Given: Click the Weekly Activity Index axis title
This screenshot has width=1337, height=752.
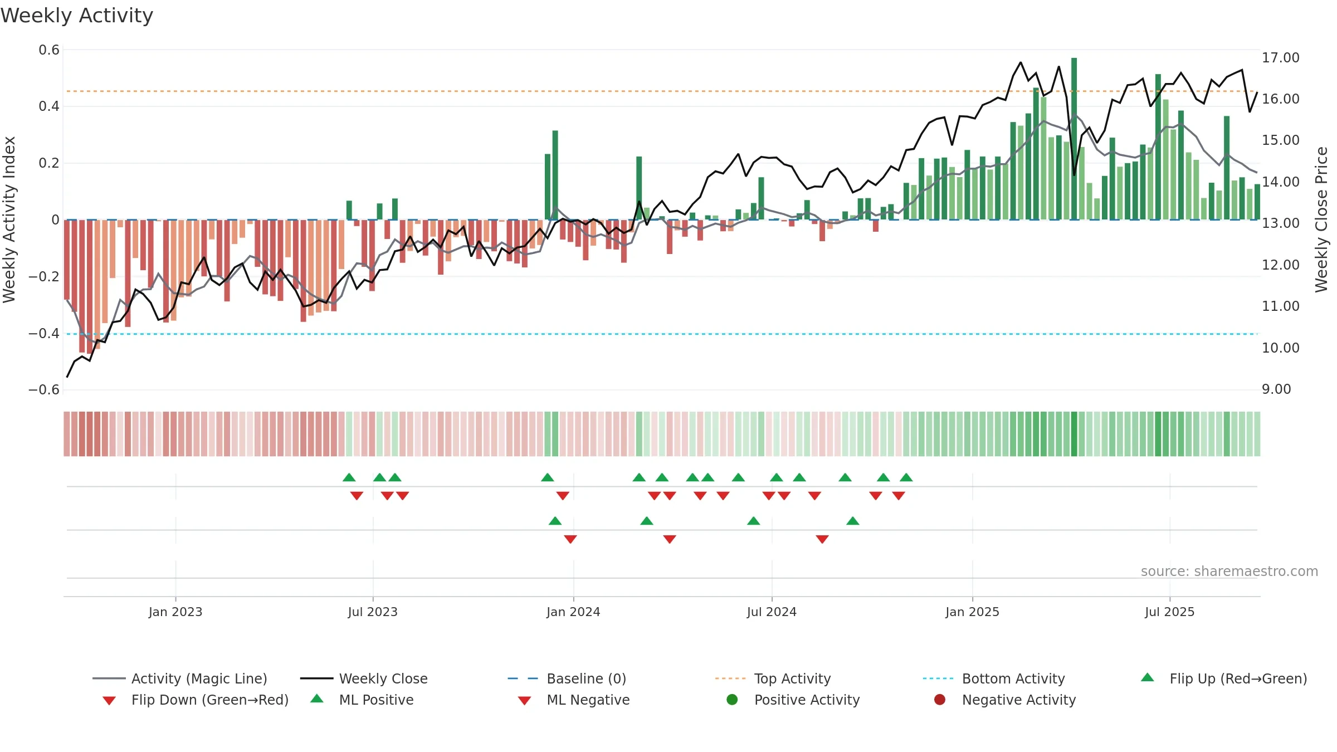Looking at the screenshot, I should (x=9, y=219).
